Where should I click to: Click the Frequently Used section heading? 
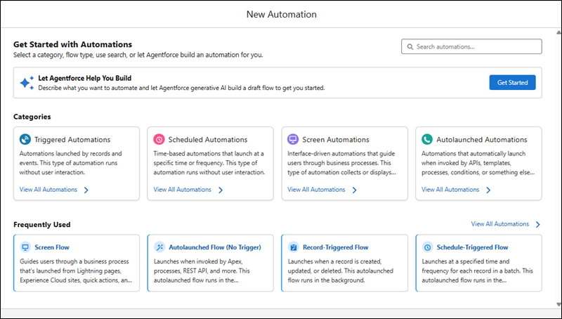42,225
